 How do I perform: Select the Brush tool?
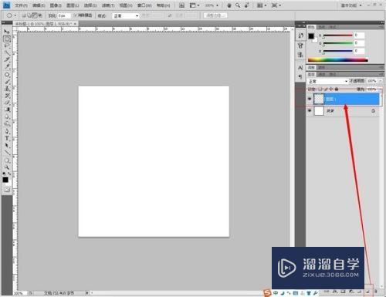click(x=7, y=82)
